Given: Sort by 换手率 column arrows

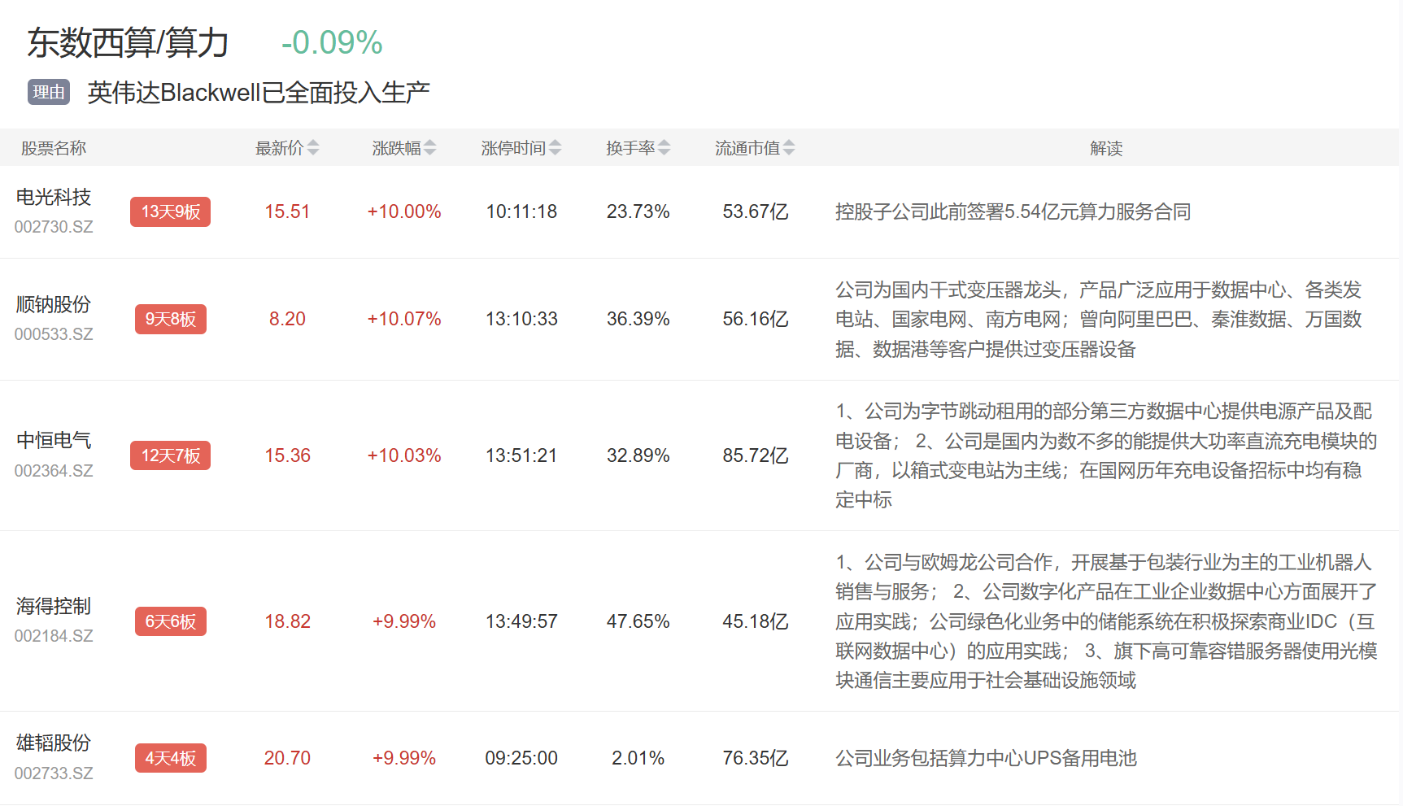Looking at the screenshot, I should point(664,148).
